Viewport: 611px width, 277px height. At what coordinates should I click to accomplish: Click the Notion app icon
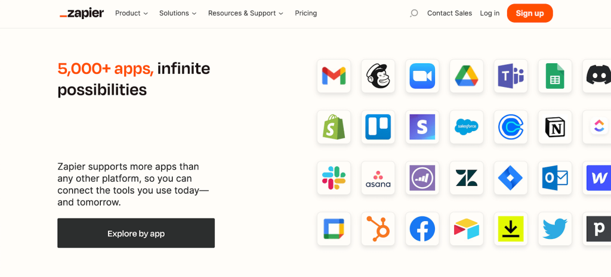(555, 127)
